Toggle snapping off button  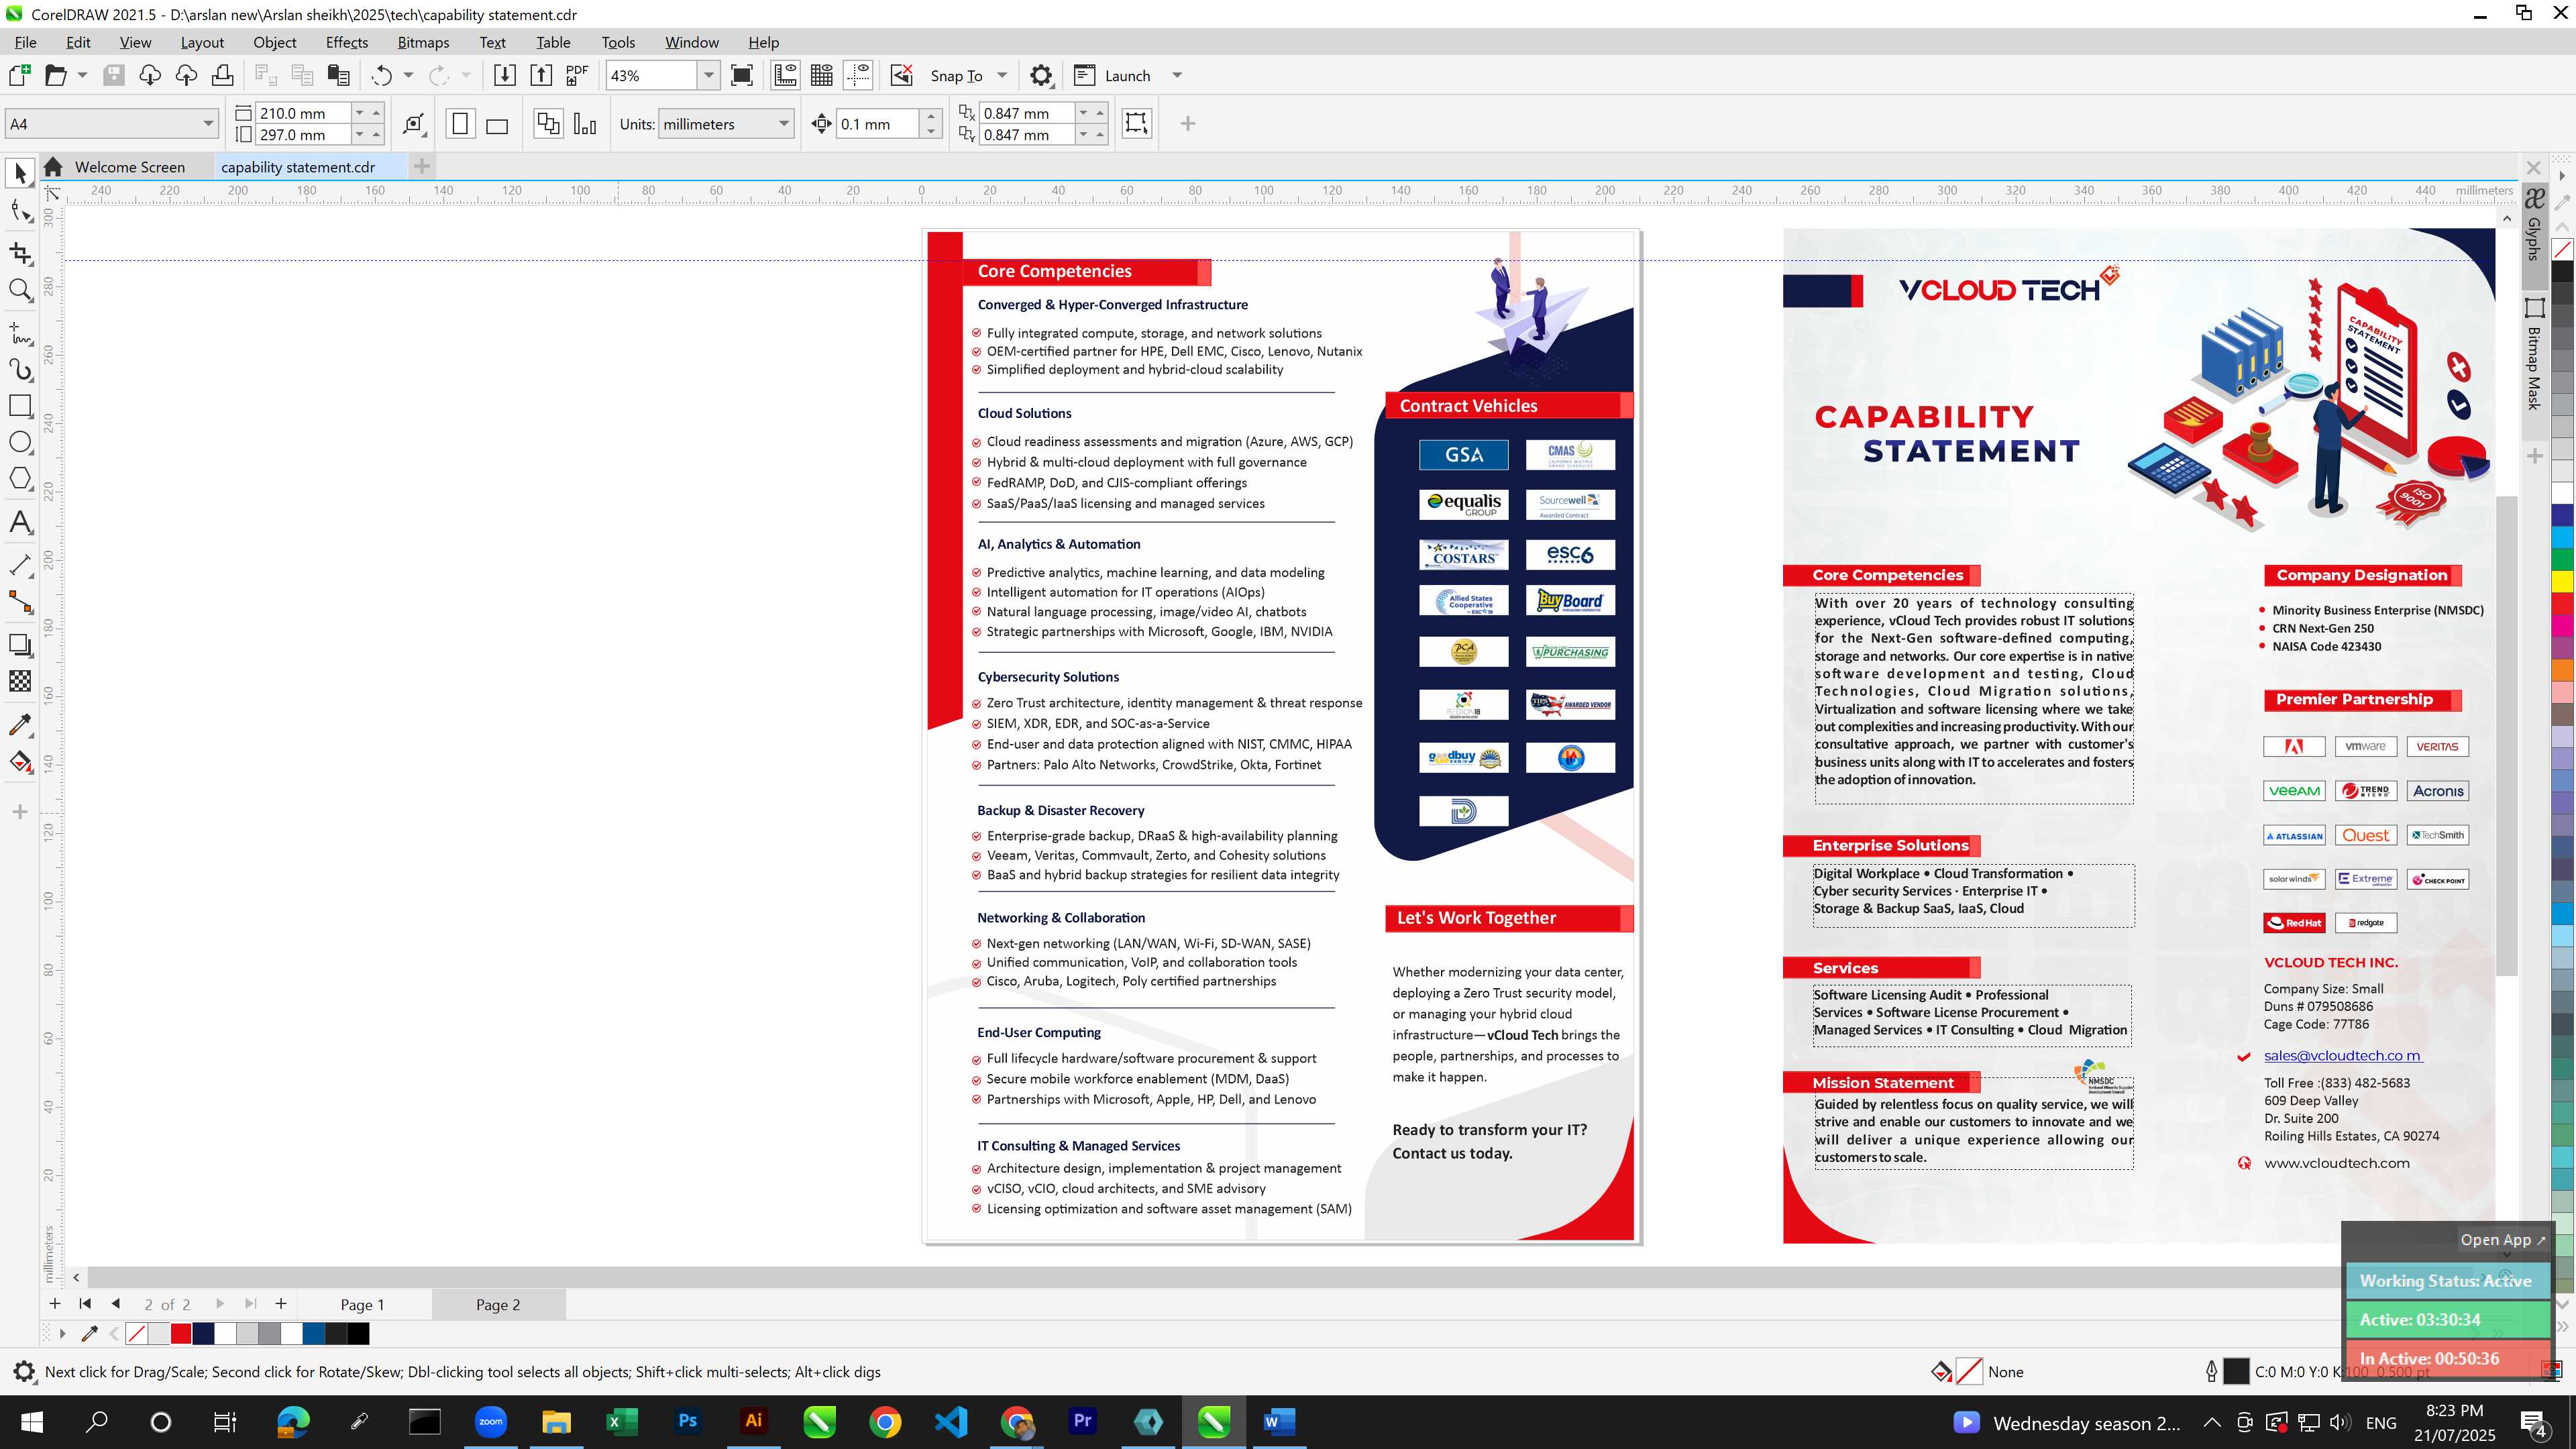(901, 76)
